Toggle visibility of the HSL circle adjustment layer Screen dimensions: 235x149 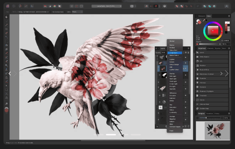click(185, 102)
